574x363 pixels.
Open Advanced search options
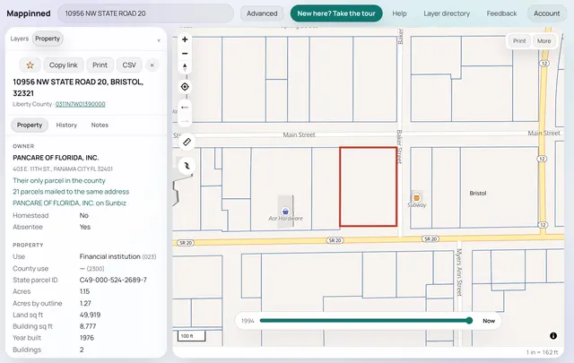pos(262,13)
